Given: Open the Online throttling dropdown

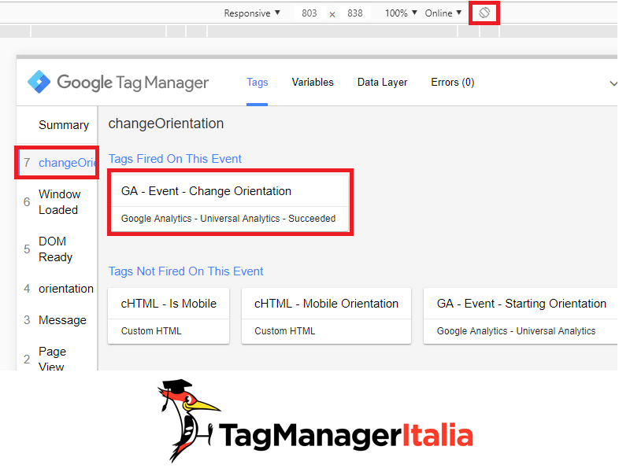Looking at the screenshot, I should tap(443, 13).
